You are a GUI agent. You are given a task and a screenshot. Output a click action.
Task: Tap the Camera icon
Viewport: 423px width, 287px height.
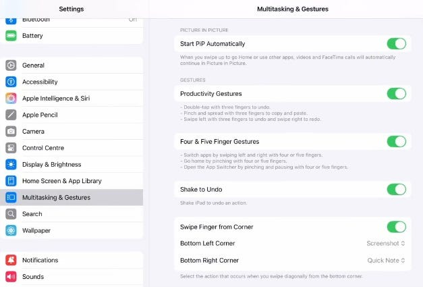click(x=11, y=132)
